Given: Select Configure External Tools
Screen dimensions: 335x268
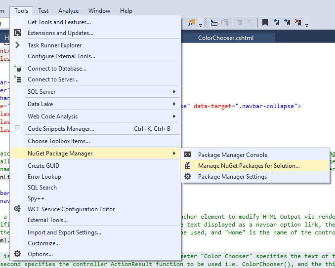Looking at the screenshot, I should [x=95, y=56].
